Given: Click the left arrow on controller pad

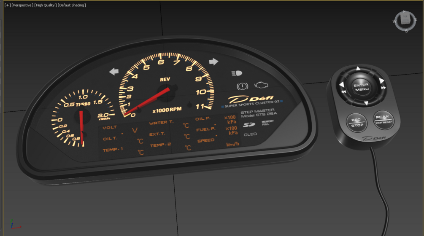Looking at the screenshot, I should [342, 85].
